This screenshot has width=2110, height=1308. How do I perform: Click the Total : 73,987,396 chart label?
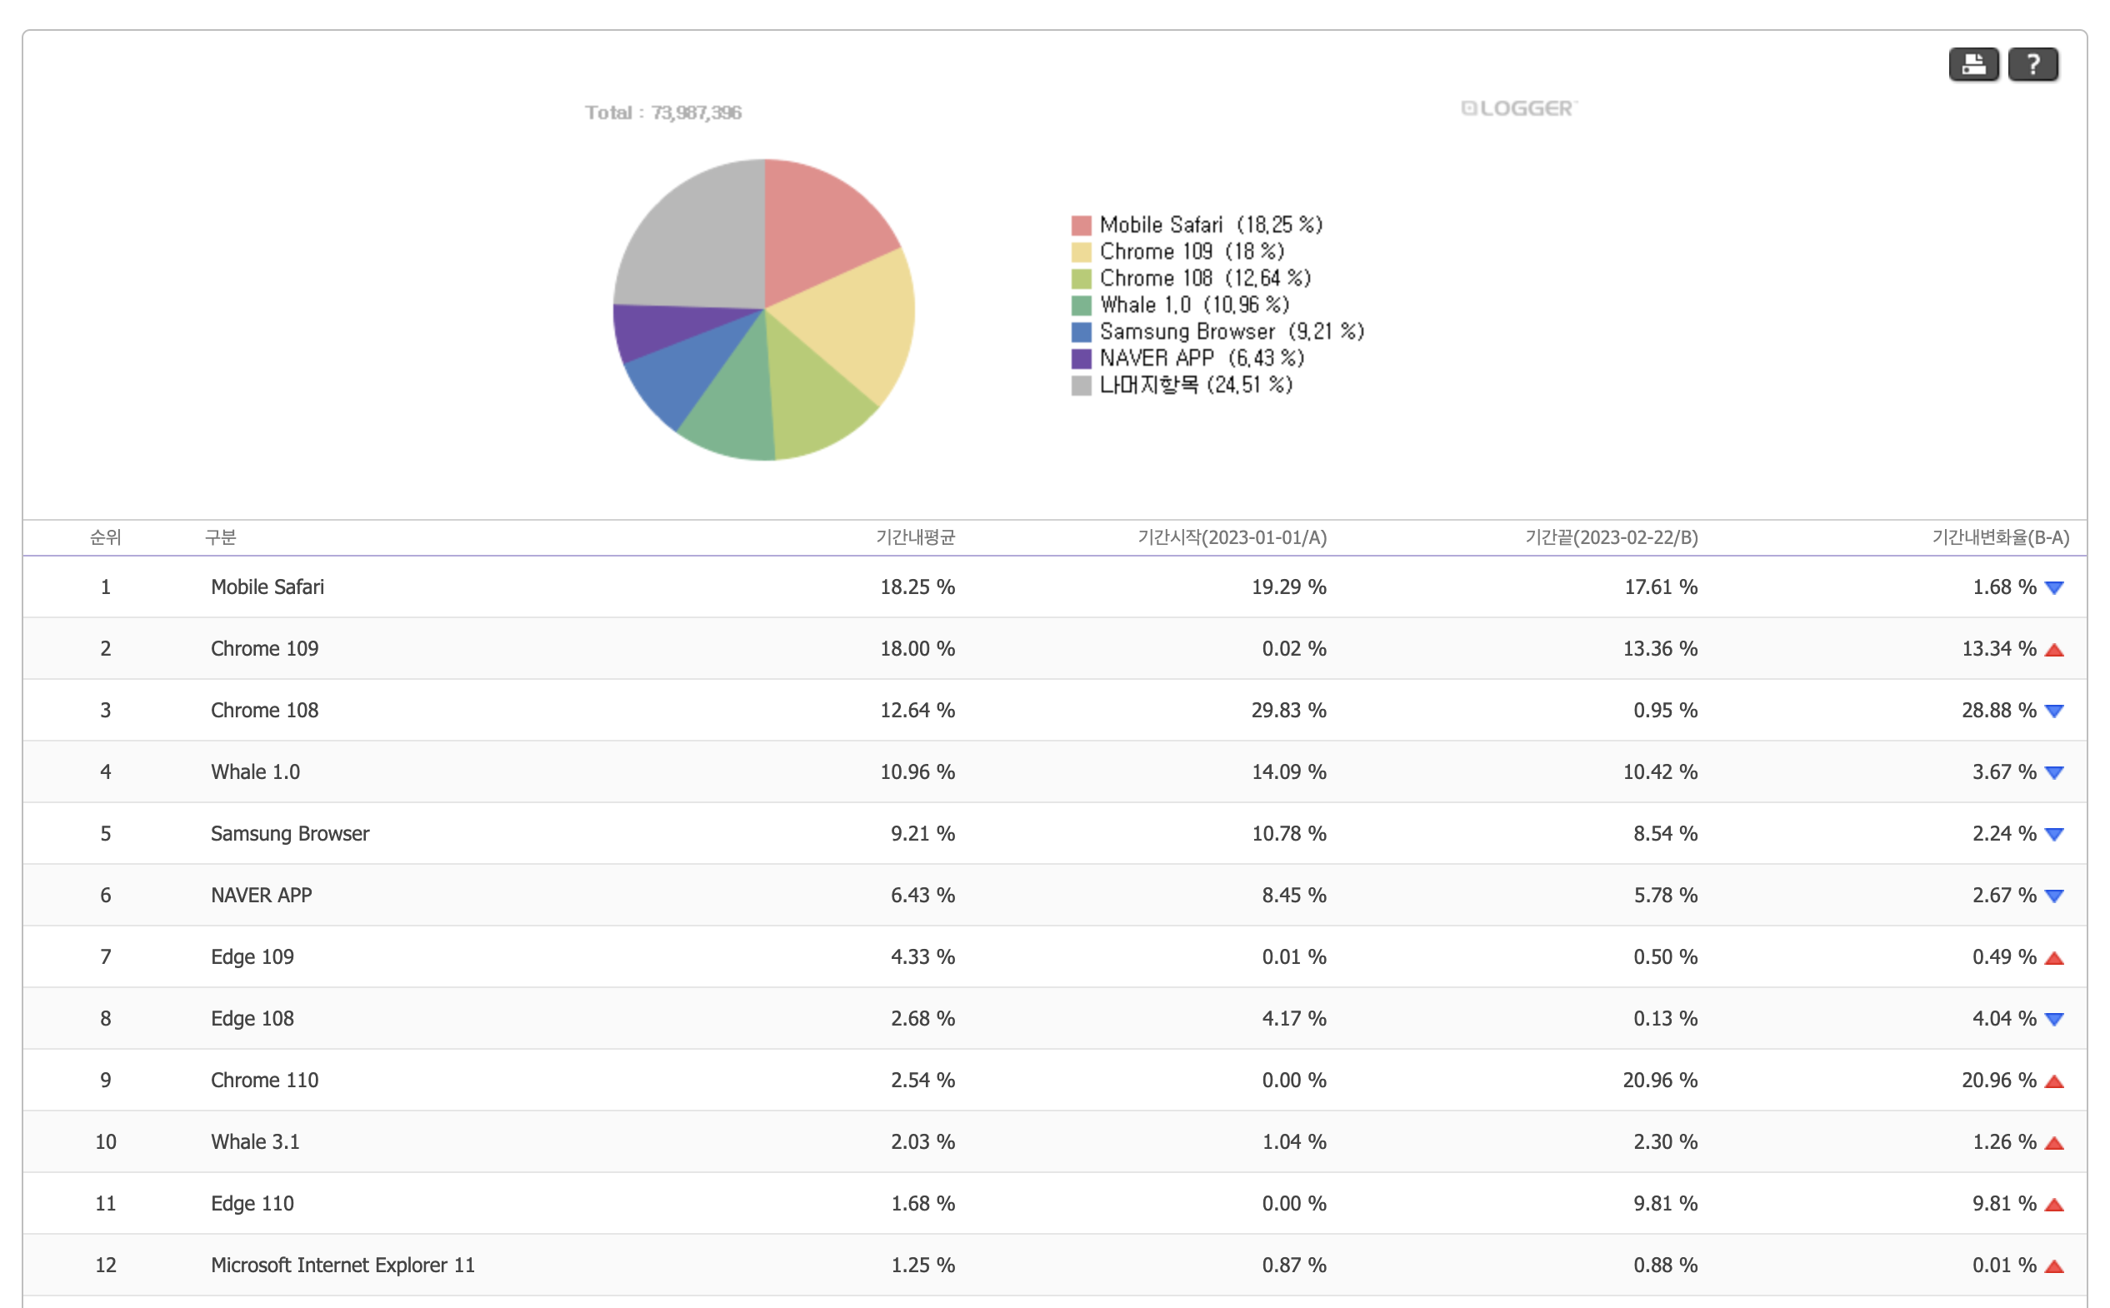[x=662, y=112]
